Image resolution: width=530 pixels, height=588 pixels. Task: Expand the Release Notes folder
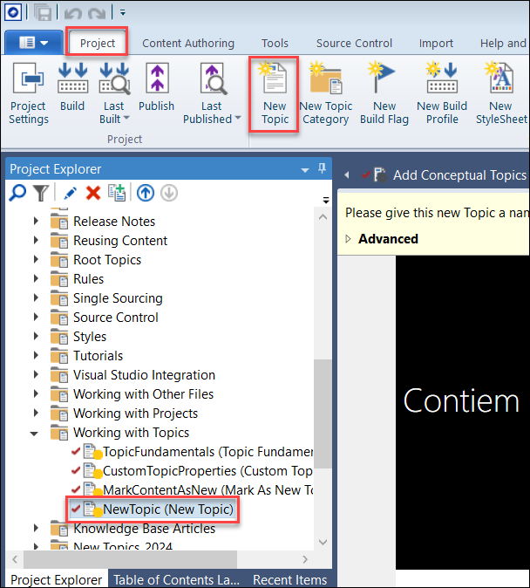[36, 222]
